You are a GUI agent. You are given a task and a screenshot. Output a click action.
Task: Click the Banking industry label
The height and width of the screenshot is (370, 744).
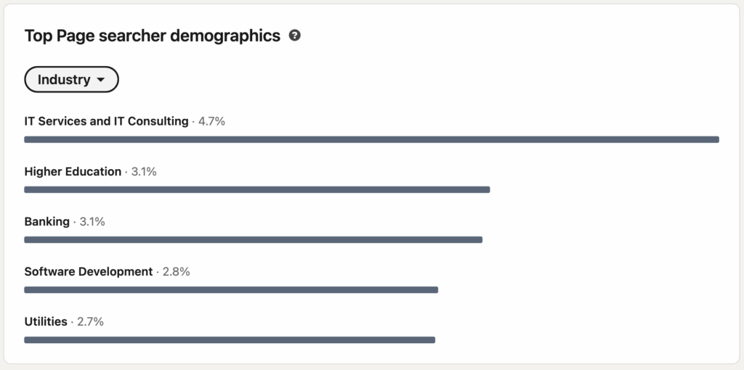[x=47, y=221]
